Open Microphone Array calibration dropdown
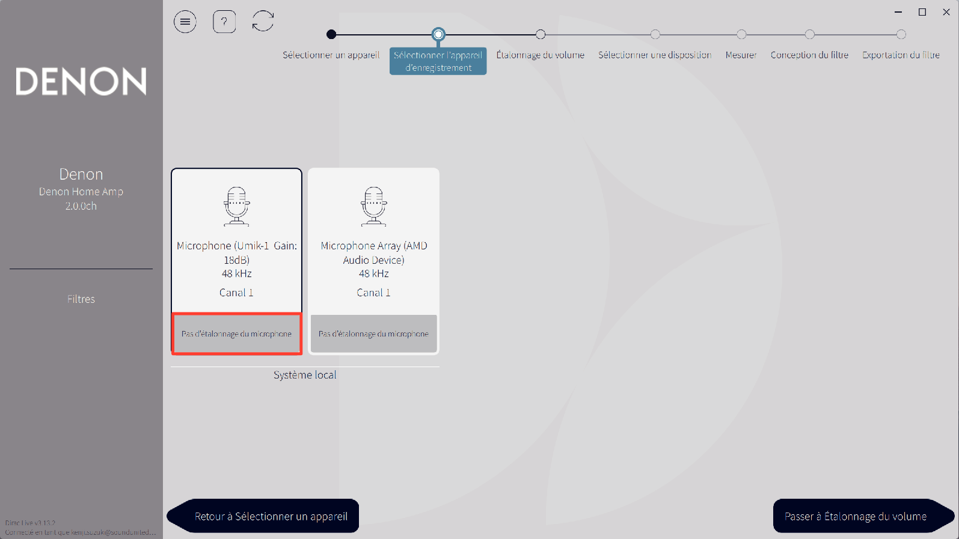 tap(373, 333)
